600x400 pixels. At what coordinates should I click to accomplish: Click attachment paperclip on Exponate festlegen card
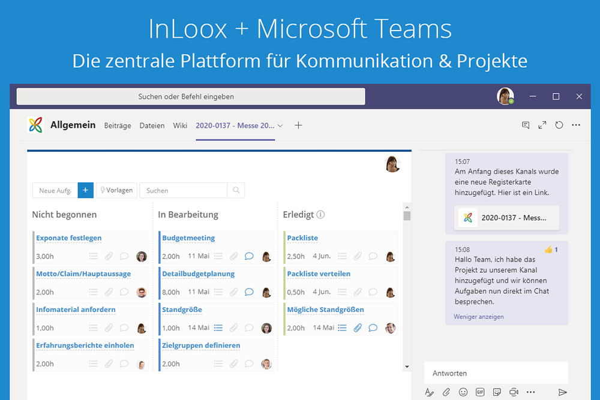[109, 256]
